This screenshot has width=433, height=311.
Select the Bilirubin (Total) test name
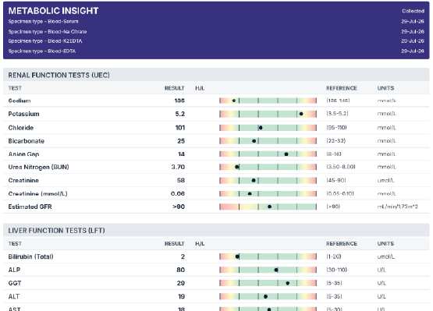pos(30,256)
